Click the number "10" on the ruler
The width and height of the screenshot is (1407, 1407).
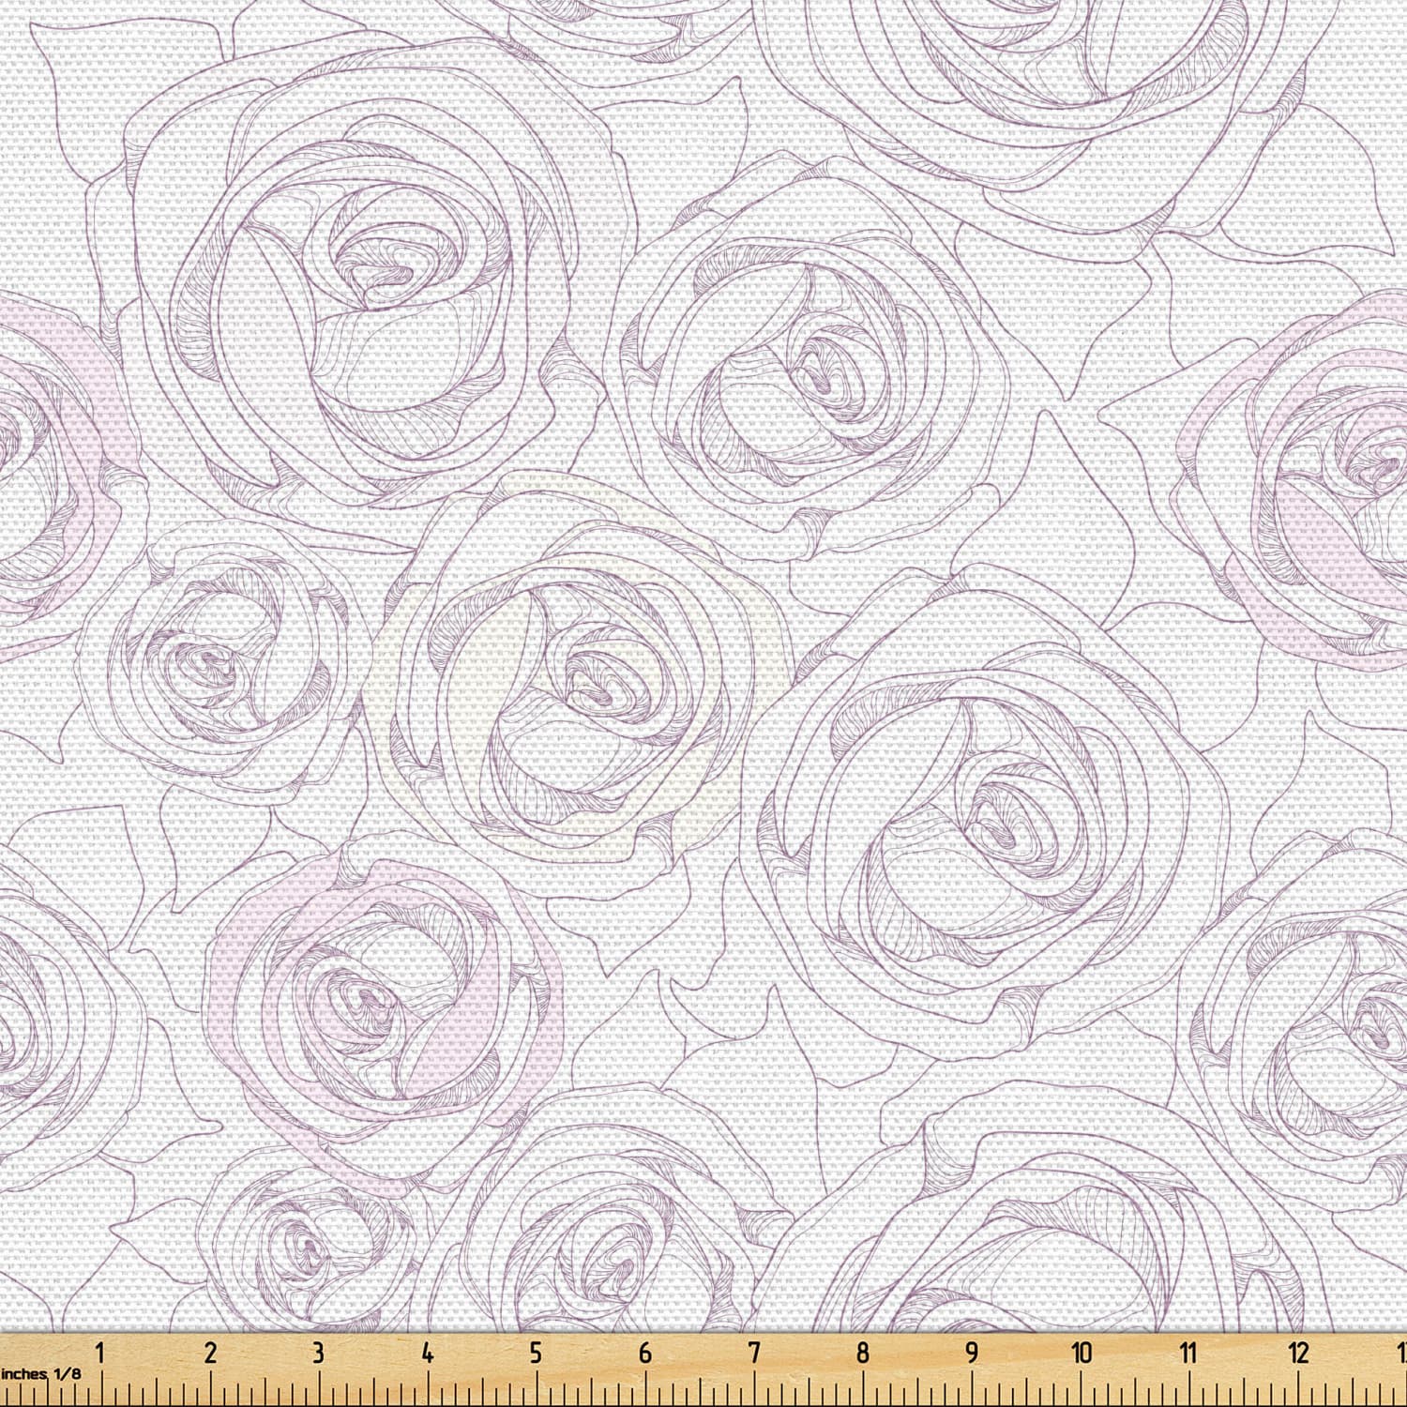click(1082, 1353)
